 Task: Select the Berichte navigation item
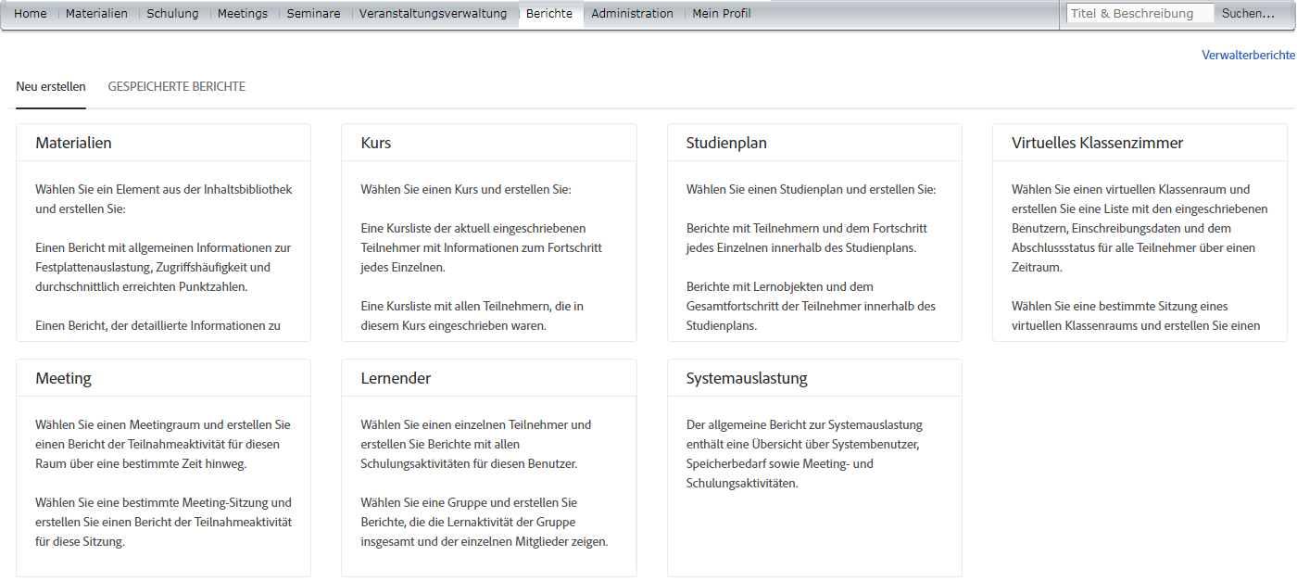[x=549, y=14]
